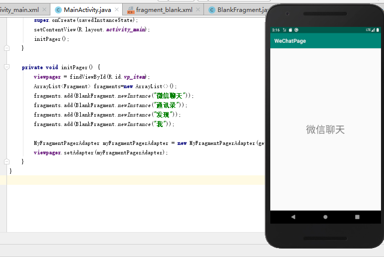The width and height of the screenshot is (384, 257).
Task: Open the fragment_blank.xml tab
Action: point(164,10)
